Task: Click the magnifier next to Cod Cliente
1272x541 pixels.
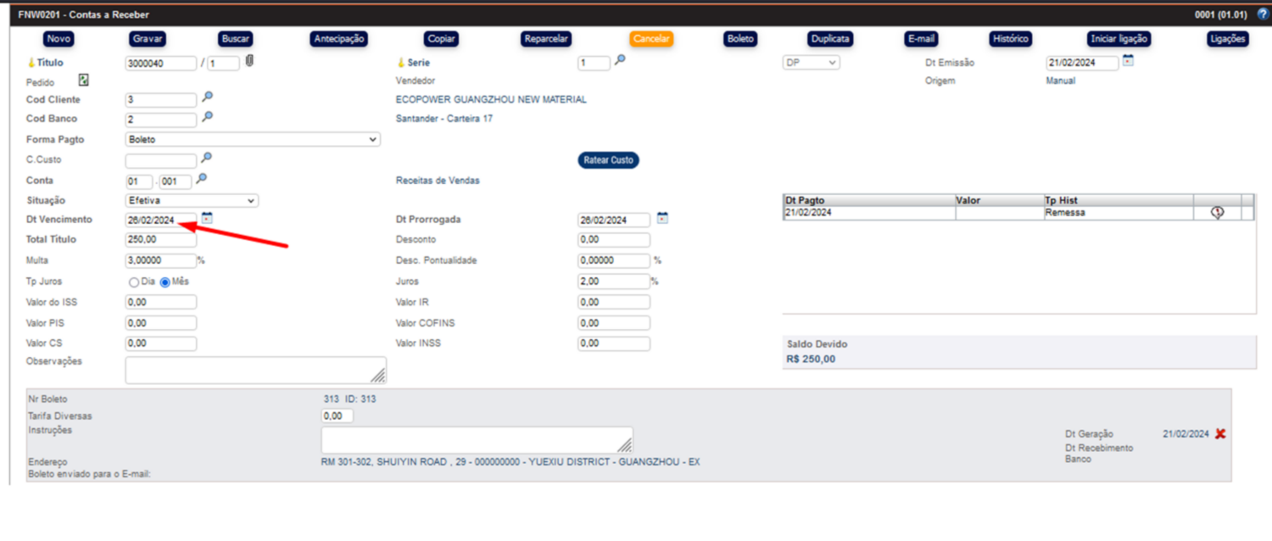Action: [x=207, y=98]
